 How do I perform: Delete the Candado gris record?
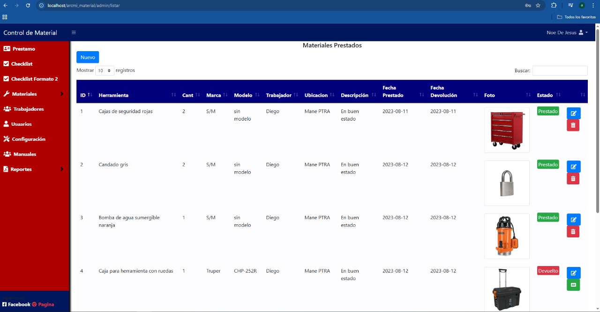pos(573,179)
